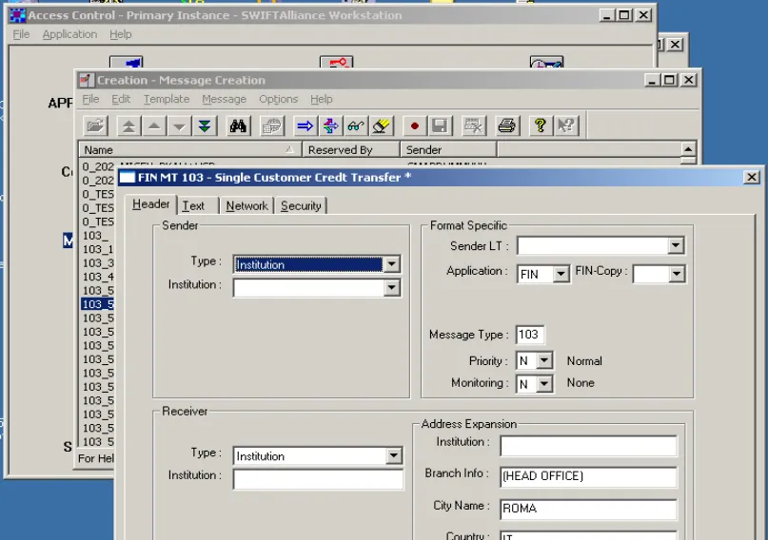Screen dimensions: 768x540
Task: Expand the Monitoring dropdown
Action: coord(543,384)
